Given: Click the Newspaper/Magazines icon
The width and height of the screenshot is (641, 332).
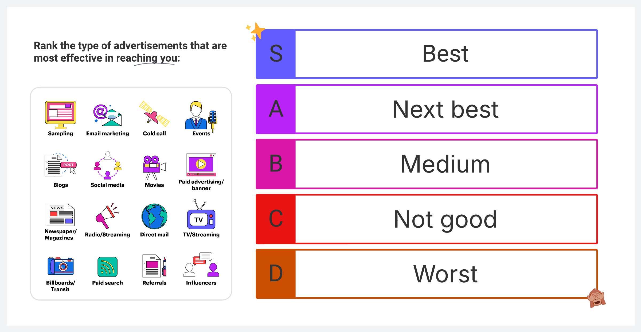Looking at the screenshot, I should point(61,215).
